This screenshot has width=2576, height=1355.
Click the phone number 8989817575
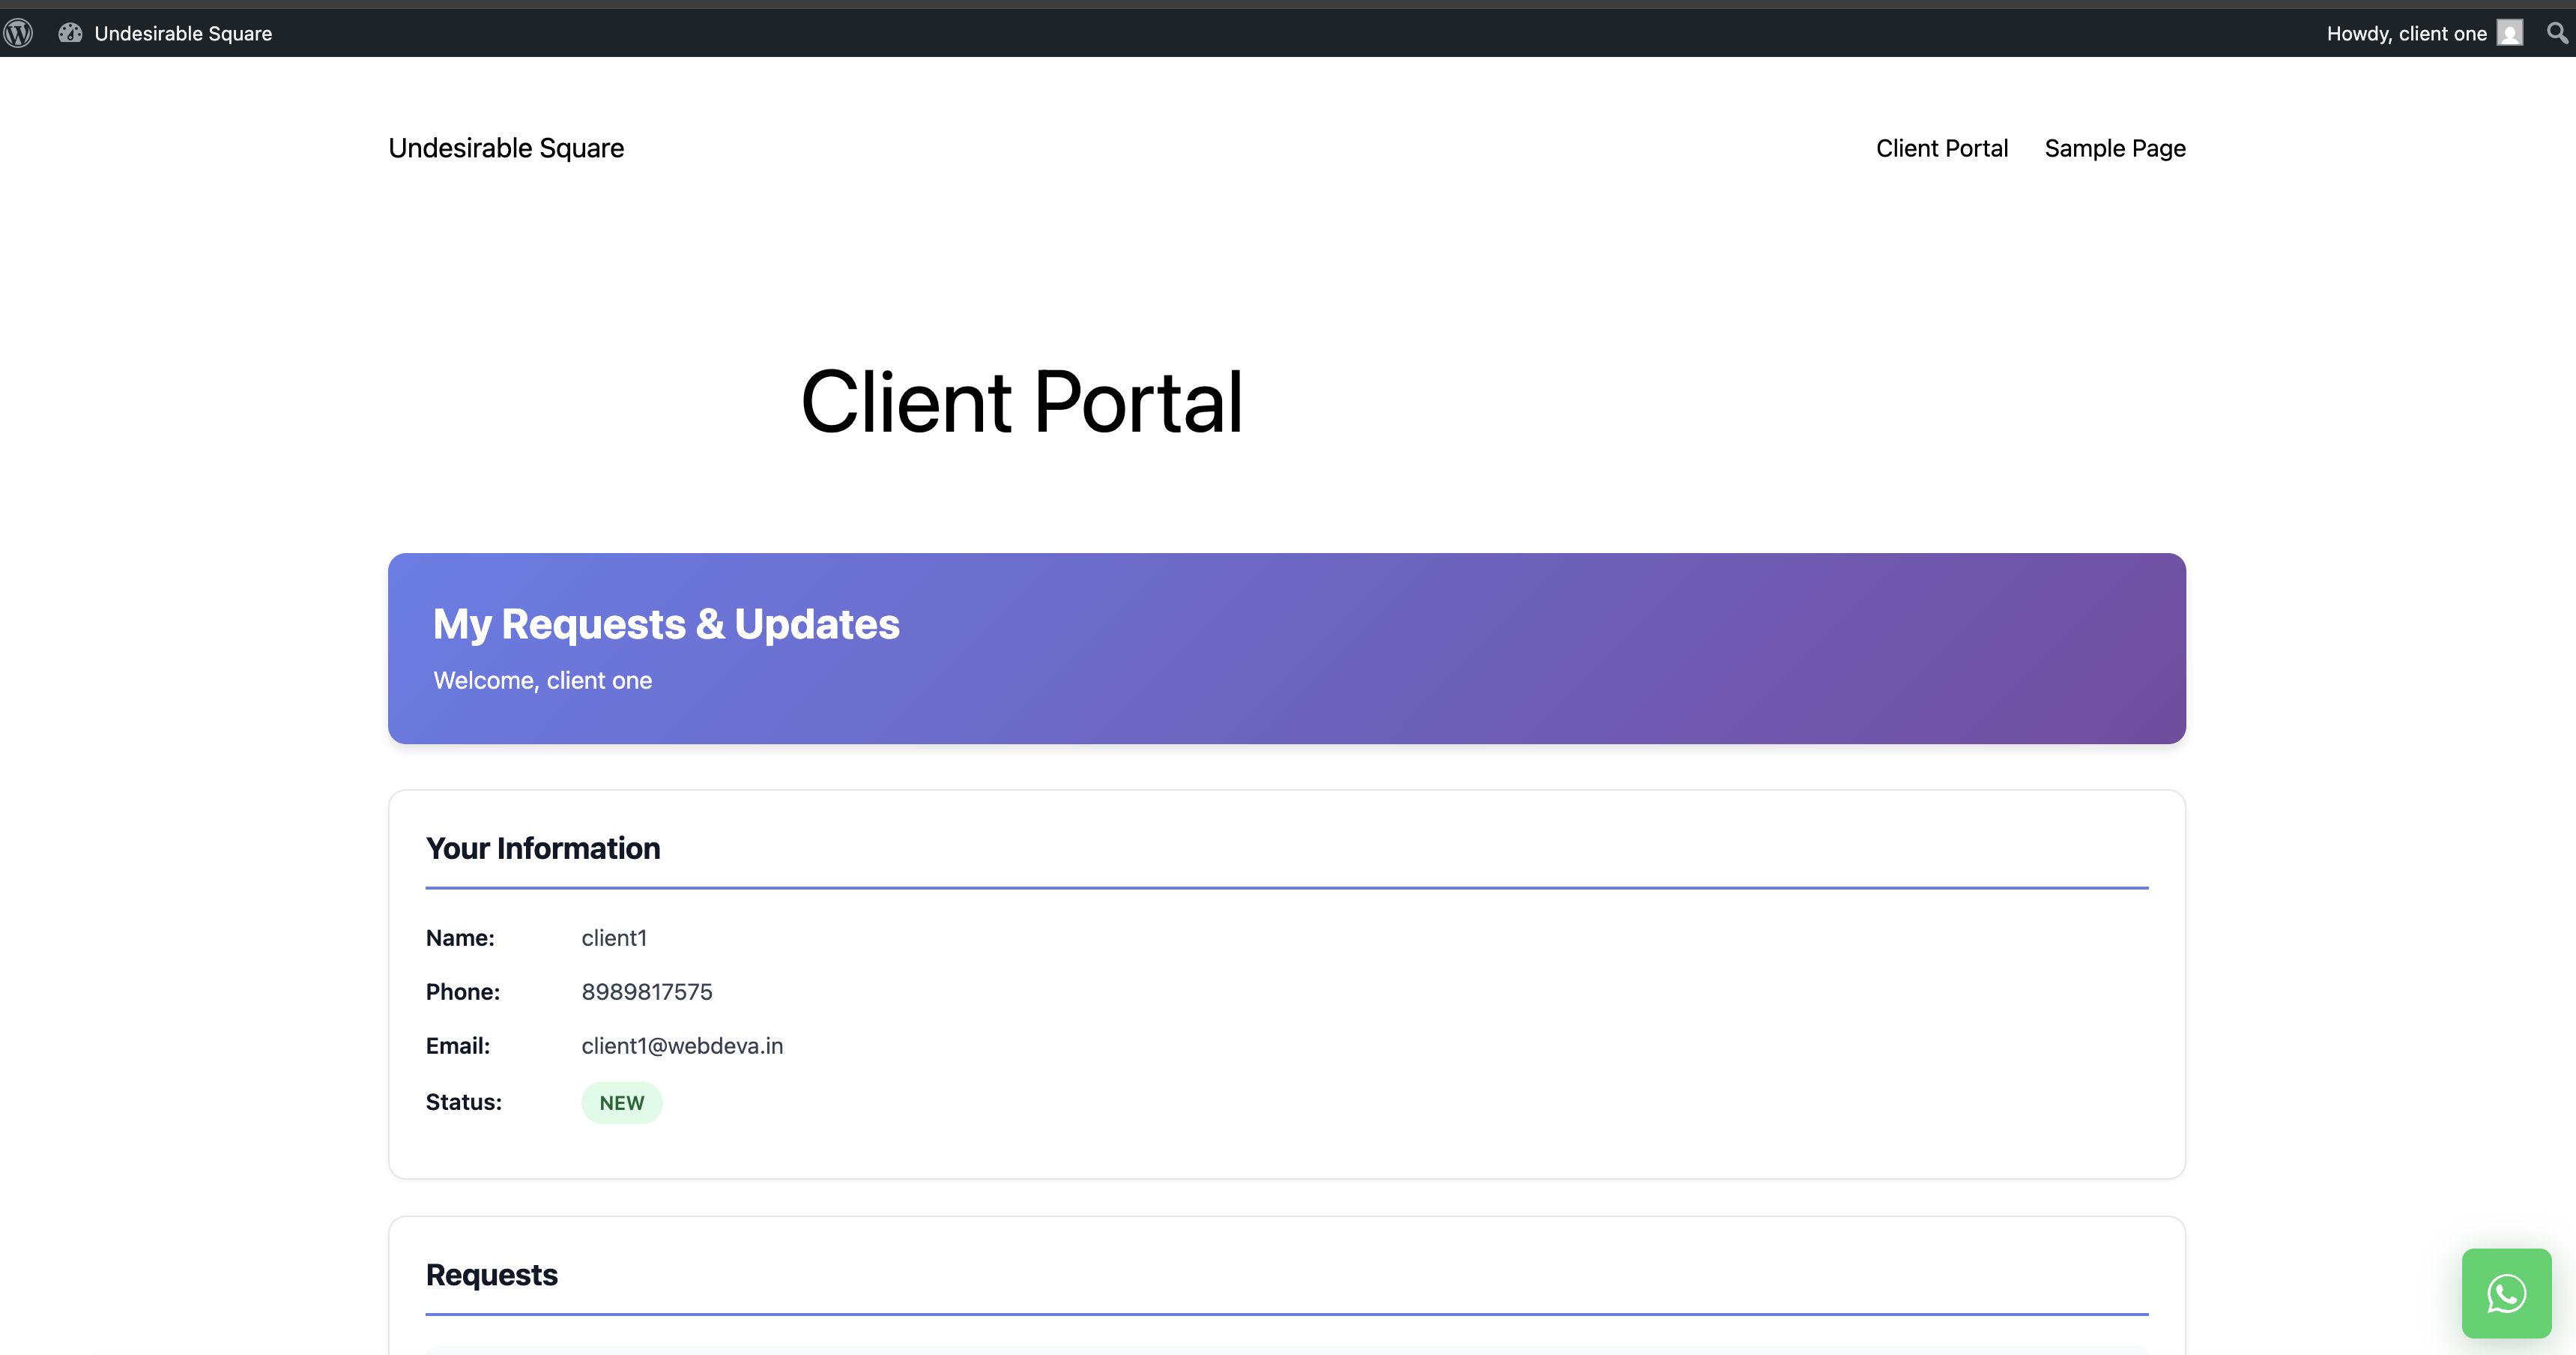coord(647,992)
